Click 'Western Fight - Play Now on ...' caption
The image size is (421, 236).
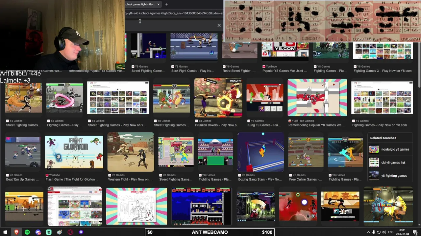coord(130,180)
